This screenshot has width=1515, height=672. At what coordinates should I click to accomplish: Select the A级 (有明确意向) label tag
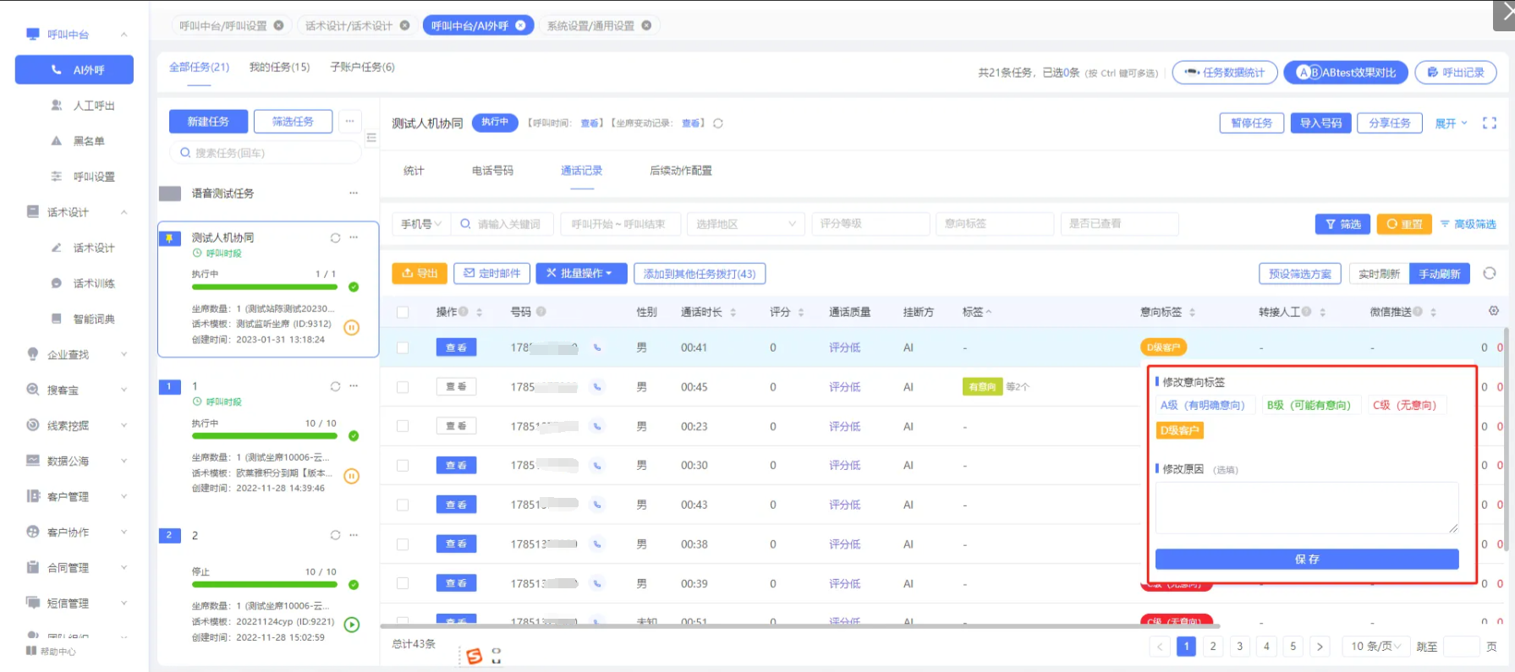tap(1202, 405)
